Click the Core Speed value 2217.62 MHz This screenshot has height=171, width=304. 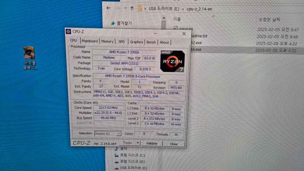click(108, 108)
